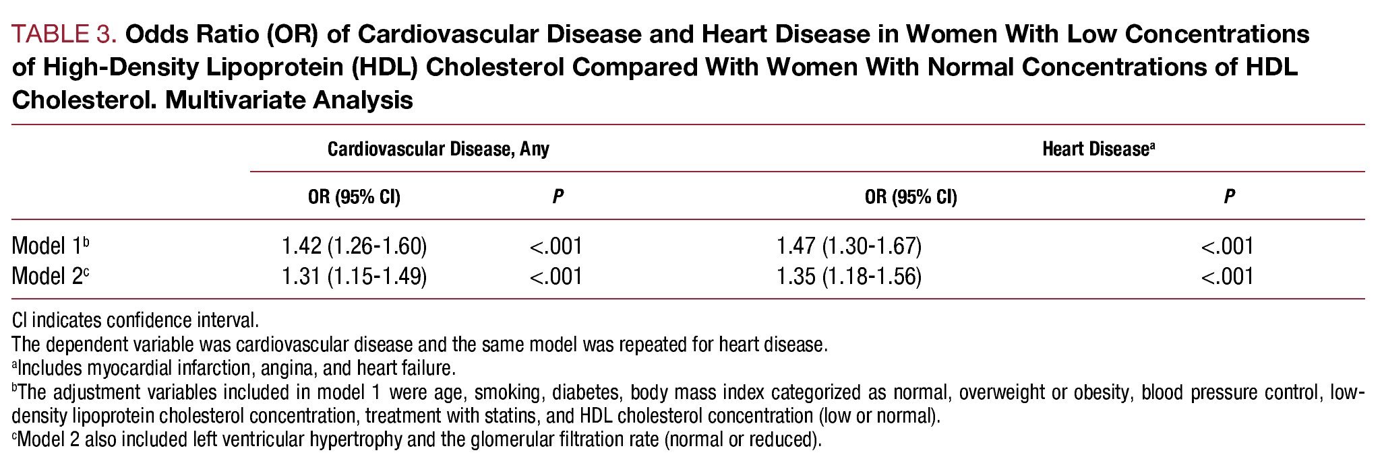The height and width of the screenshot is (465, 1382).
Task: Click the P header under Heart Disease
Action: point(1229,196)
